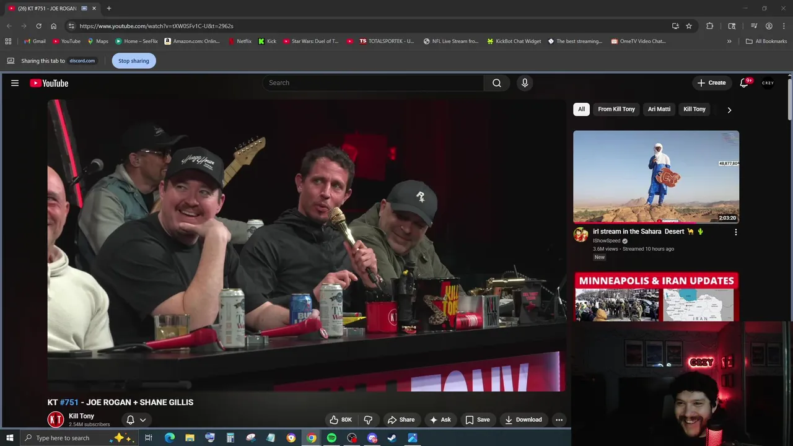Open the Kill Tony channel name link
This screenshot has width=793, height=446.
pyautogui.click(x=81, y=416)
